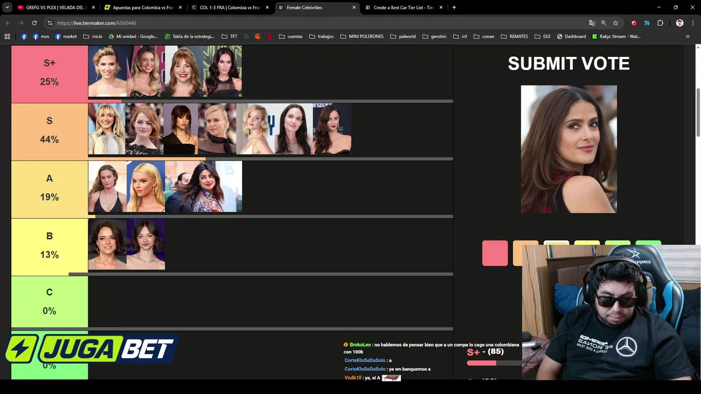Image resolution: width=701 pixels, height=394 pixels.
Task: Open 'Mi unidad - Google...' Drive bookmark
Action: [x=133, y=37]
